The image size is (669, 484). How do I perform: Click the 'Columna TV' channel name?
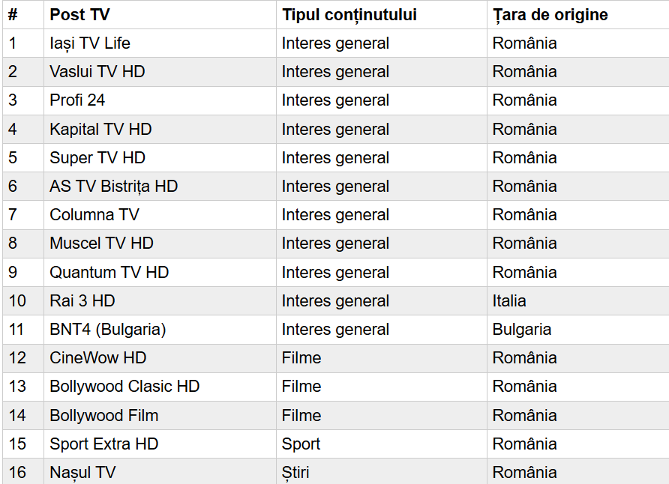point(94,215)
